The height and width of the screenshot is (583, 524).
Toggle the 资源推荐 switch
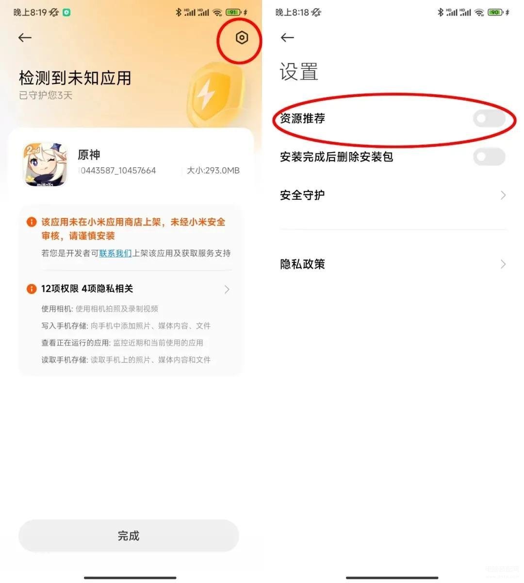tap(489, 118)
